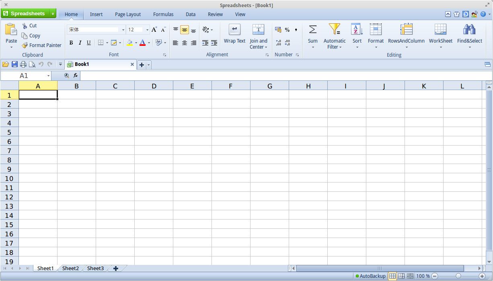Apply the yellow fill color bucket
The image size is (493, 281).
pyautogui.click(x=129, y=43)
